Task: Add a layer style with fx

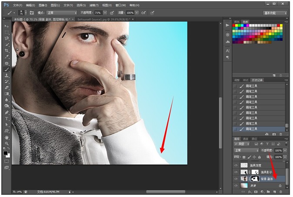Action: pos(250,192)
